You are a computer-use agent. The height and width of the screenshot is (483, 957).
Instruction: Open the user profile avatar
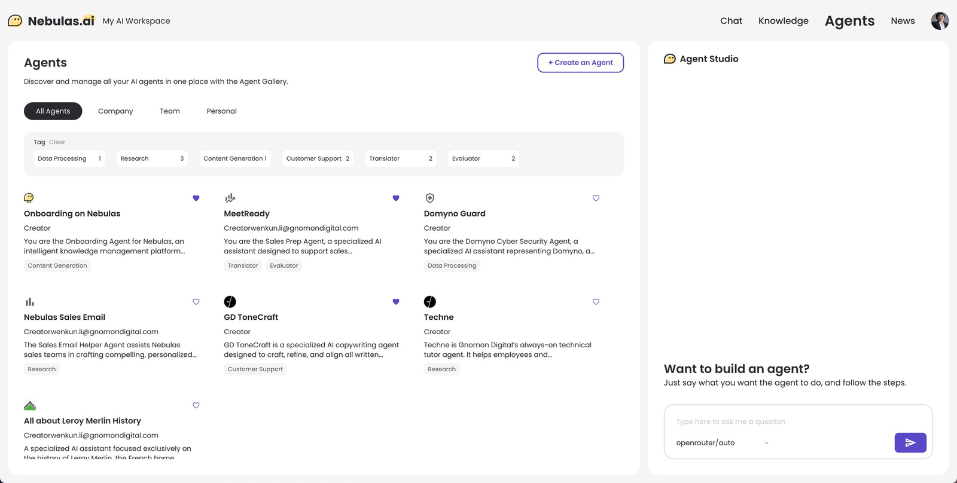pyautogui.click(x=940, y=21)
